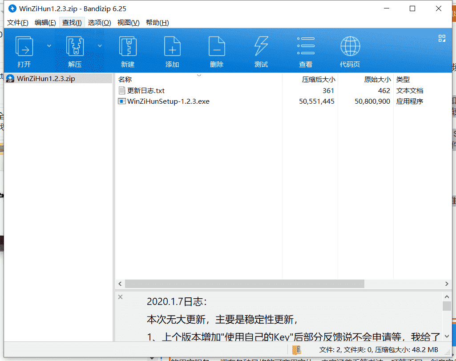This screenshot has width=456, height=361.
Task: Click the horizontal scrollbar left arrow
Action: 120,284
